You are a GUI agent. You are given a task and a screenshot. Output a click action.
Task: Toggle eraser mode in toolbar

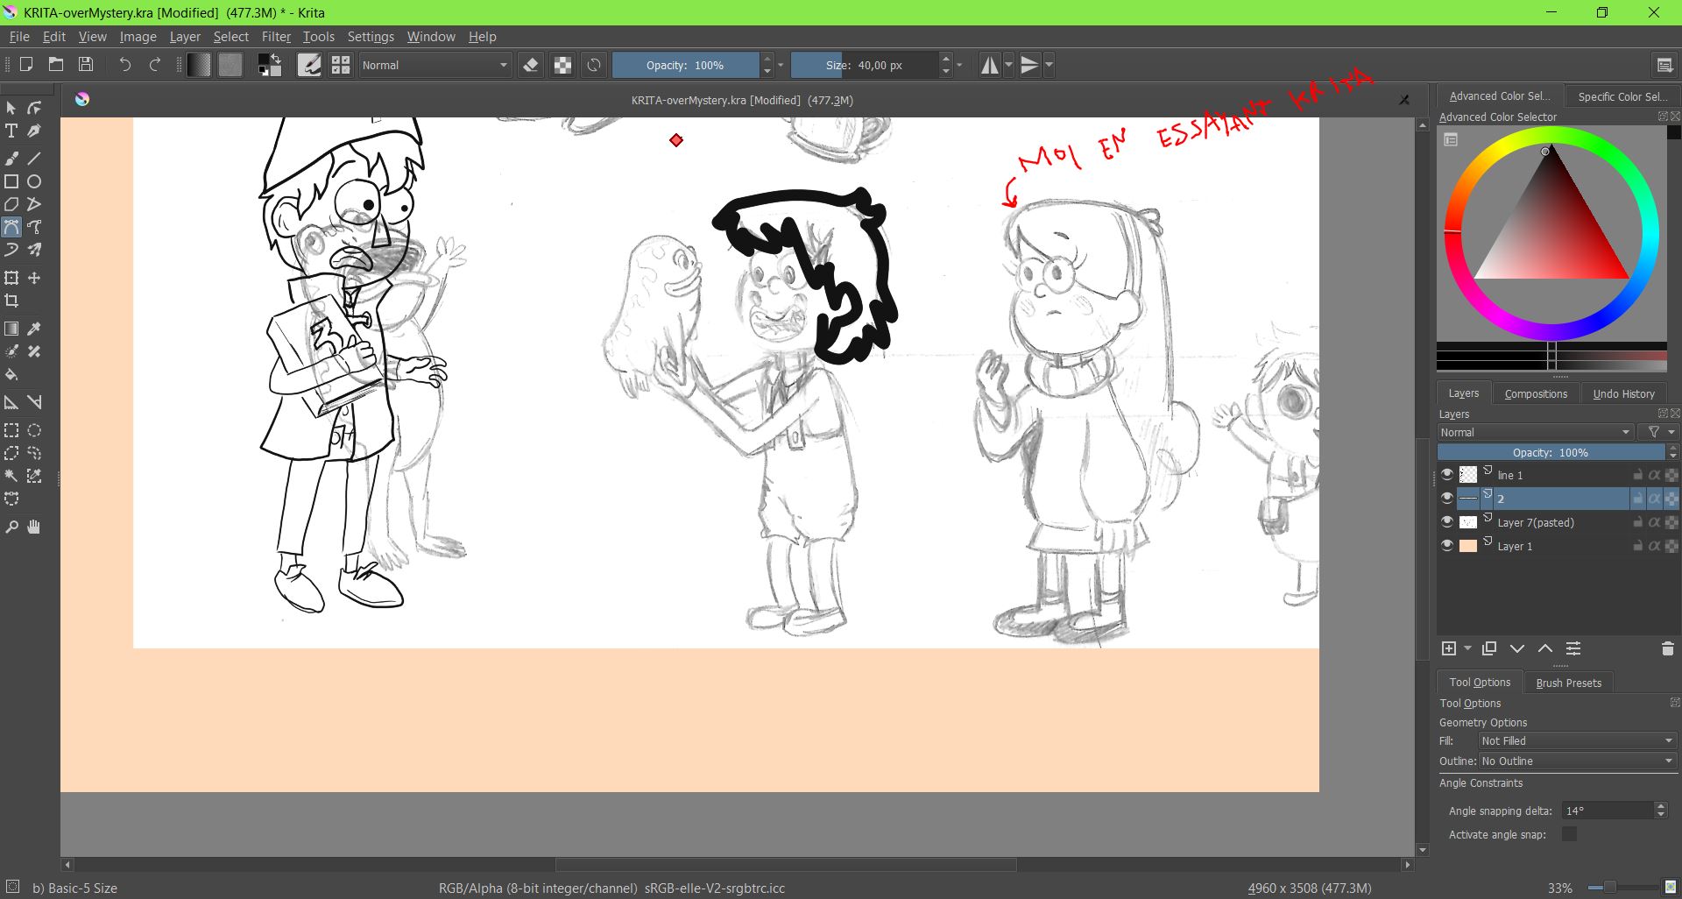[530, 65]
